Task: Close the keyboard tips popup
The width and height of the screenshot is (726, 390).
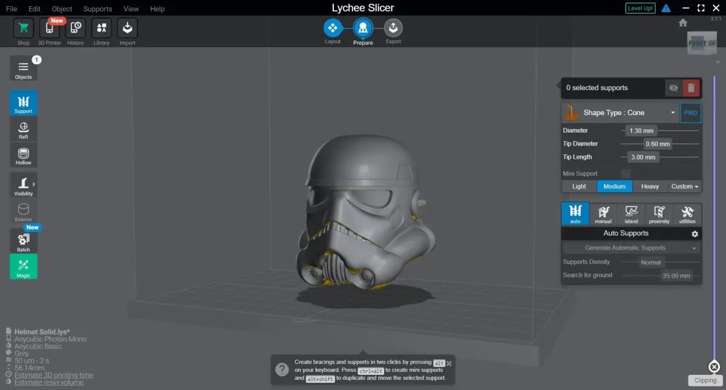Action: [449, 363]
